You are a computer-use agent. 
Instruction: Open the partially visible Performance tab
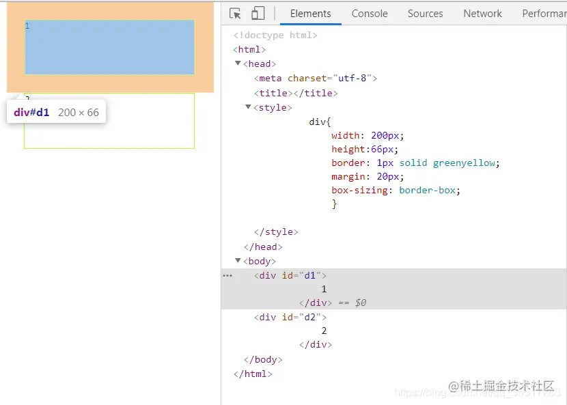(544, 14)
